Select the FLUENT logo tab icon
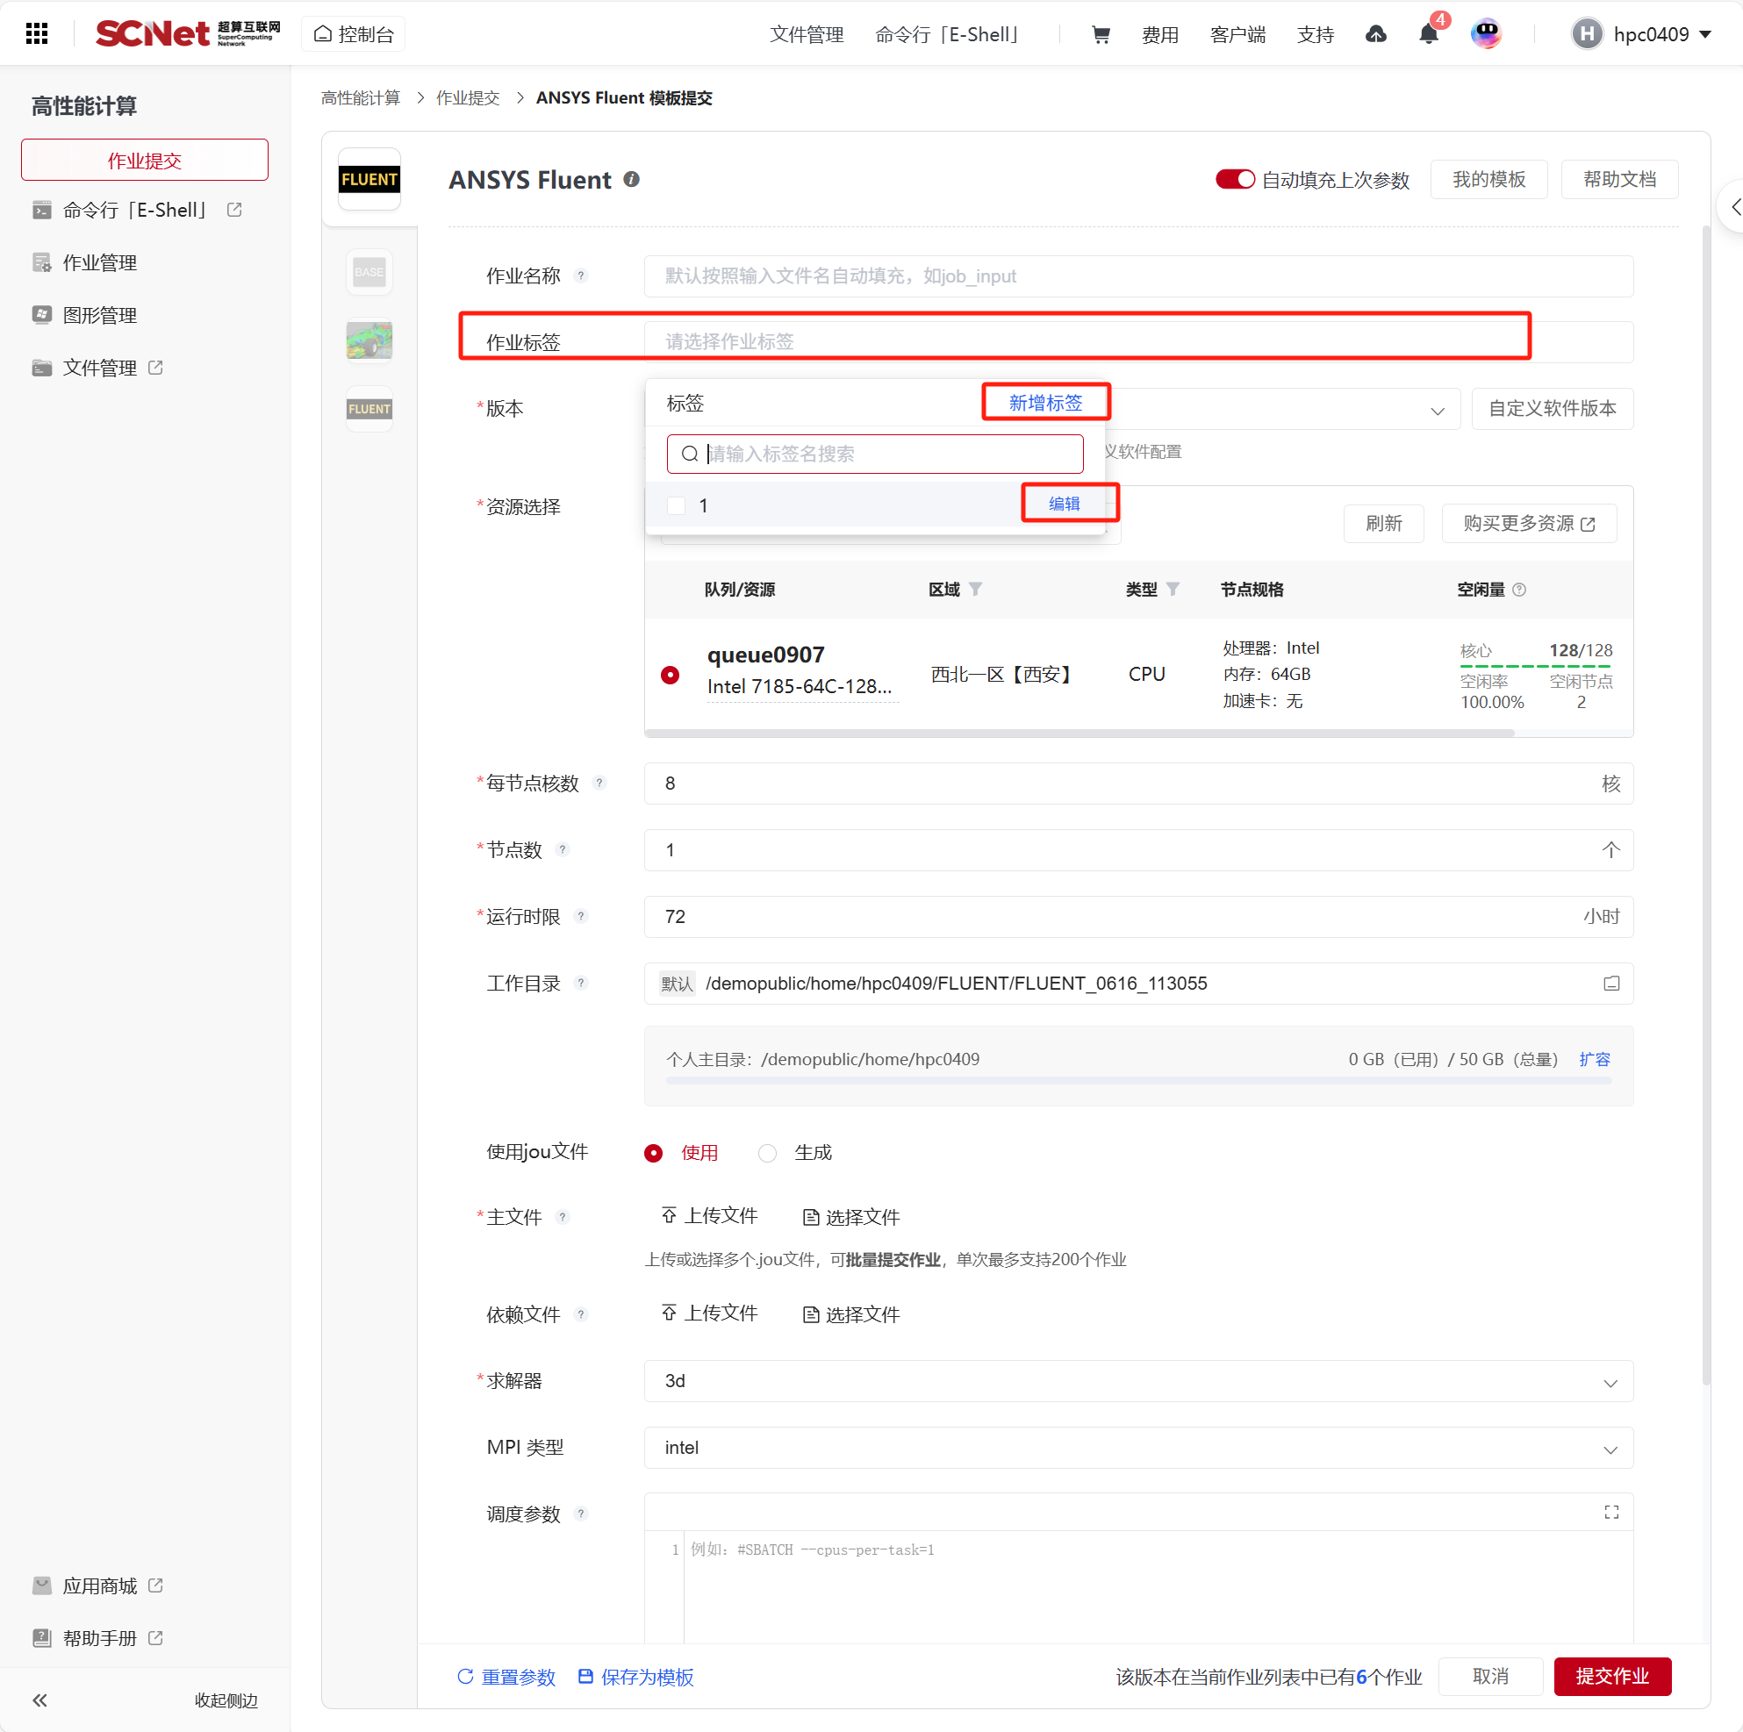 point(369,180)
